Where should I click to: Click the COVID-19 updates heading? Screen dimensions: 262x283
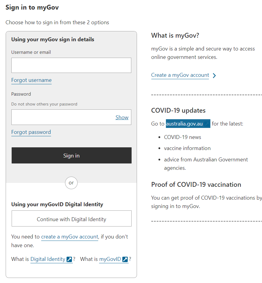point(178,111)
